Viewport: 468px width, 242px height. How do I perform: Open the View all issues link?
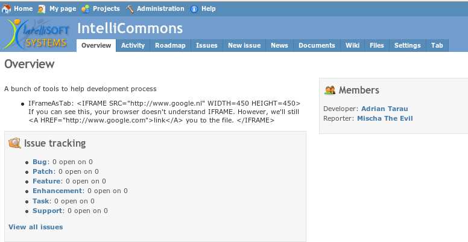[36, 227]
